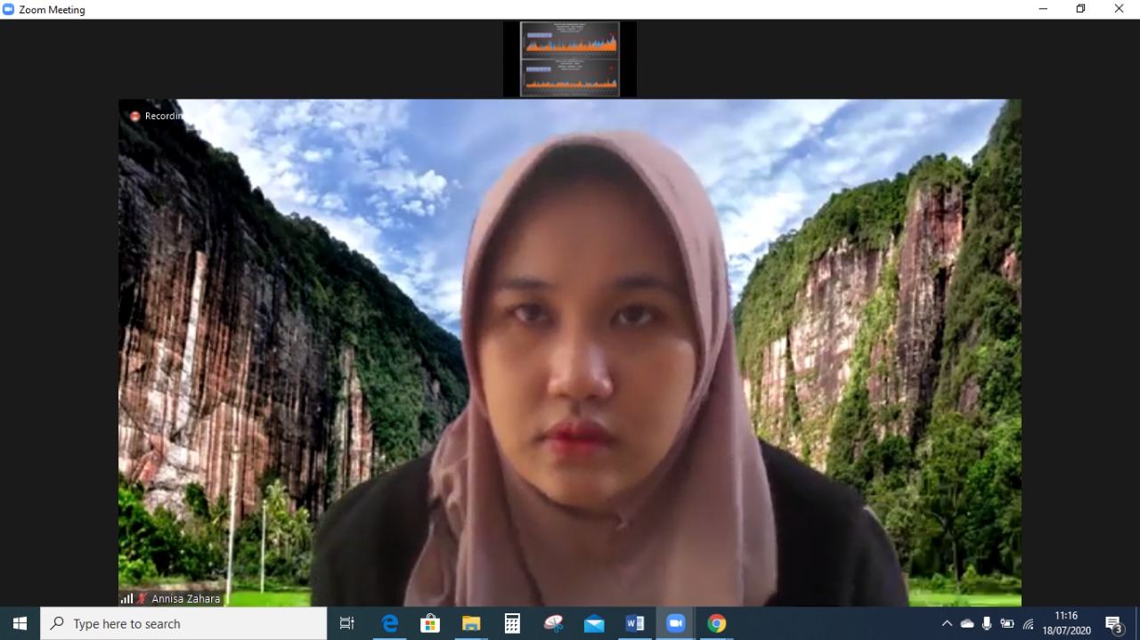Open the Calculator app in taskbar
This screenshot has width=1140, height=640.
[512, 624]
